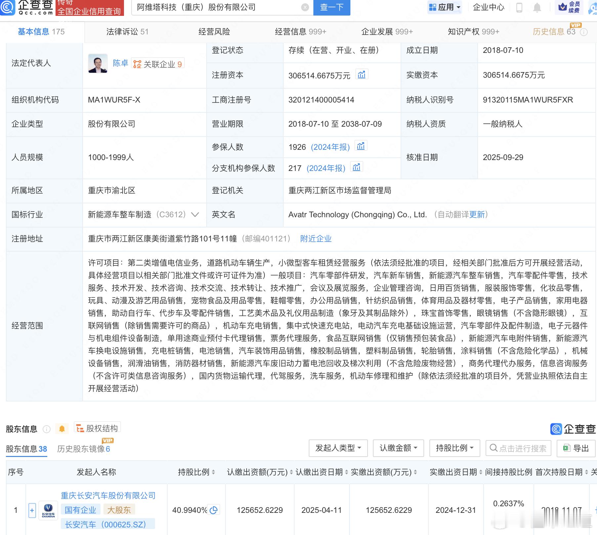Select the organization code MA1WUR5F-X
Viewport: 597px width, 535px height.
pyautogui.click(x=114, y=100)
